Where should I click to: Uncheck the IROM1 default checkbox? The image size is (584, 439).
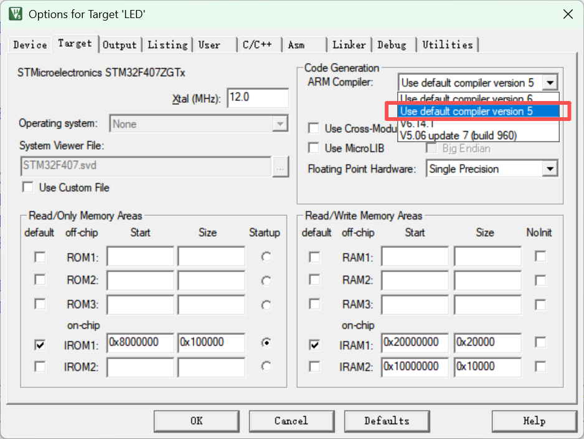click(x=40, y=345)
